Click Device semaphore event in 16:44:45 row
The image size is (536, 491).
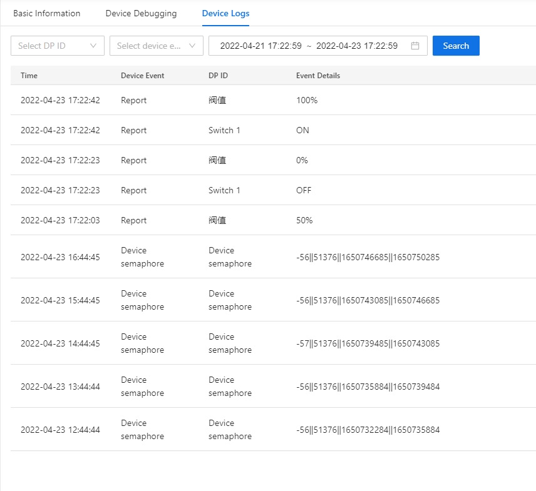[x=142, y=257]
